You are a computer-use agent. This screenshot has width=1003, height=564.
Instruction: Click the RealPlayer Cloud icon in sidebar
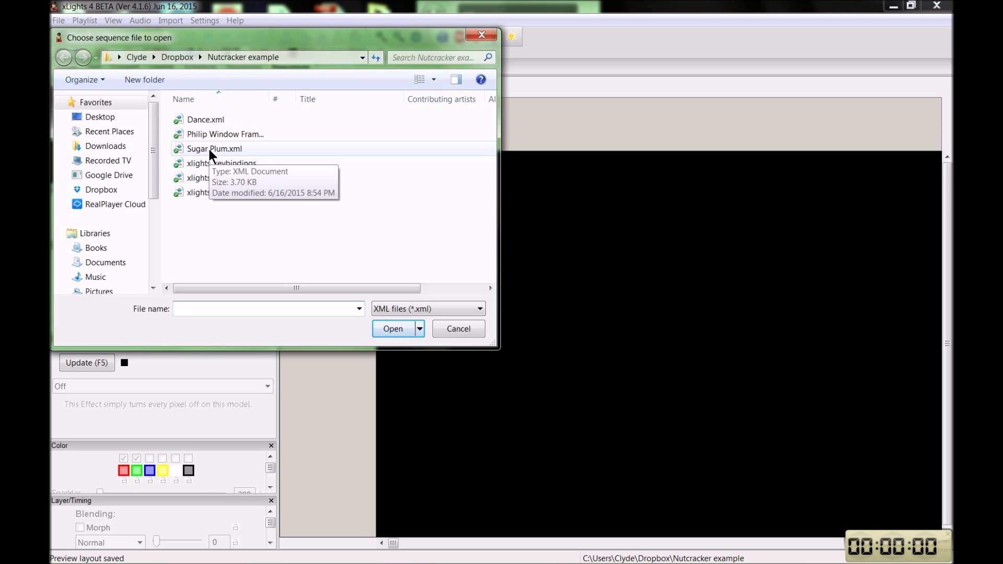tap(76, 204)
